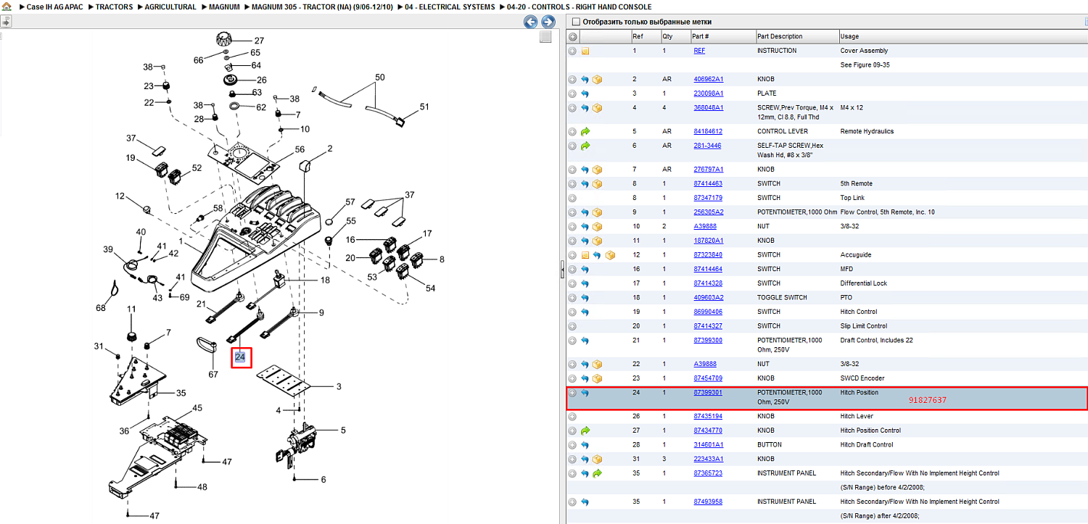Open the AGRICULTURAL breadcrumb
Viewport: 1088px width, 524px height.
click(170, 7)
